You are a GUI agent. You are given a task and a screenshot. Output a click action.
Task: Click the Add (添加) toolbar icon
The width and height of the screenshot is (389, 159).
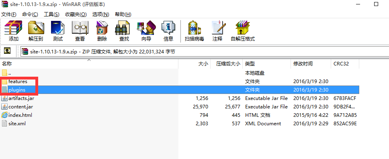[x=13, y=27]
